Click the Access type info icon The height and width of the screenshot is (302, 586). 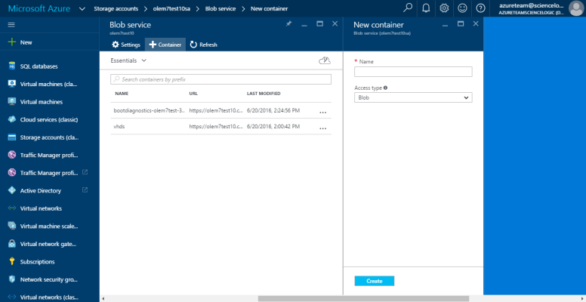pos(385,88)
